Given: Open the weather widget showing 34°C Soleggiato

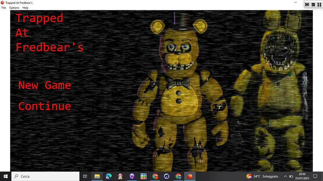Looking at the screenshot, I should [262, 176].
